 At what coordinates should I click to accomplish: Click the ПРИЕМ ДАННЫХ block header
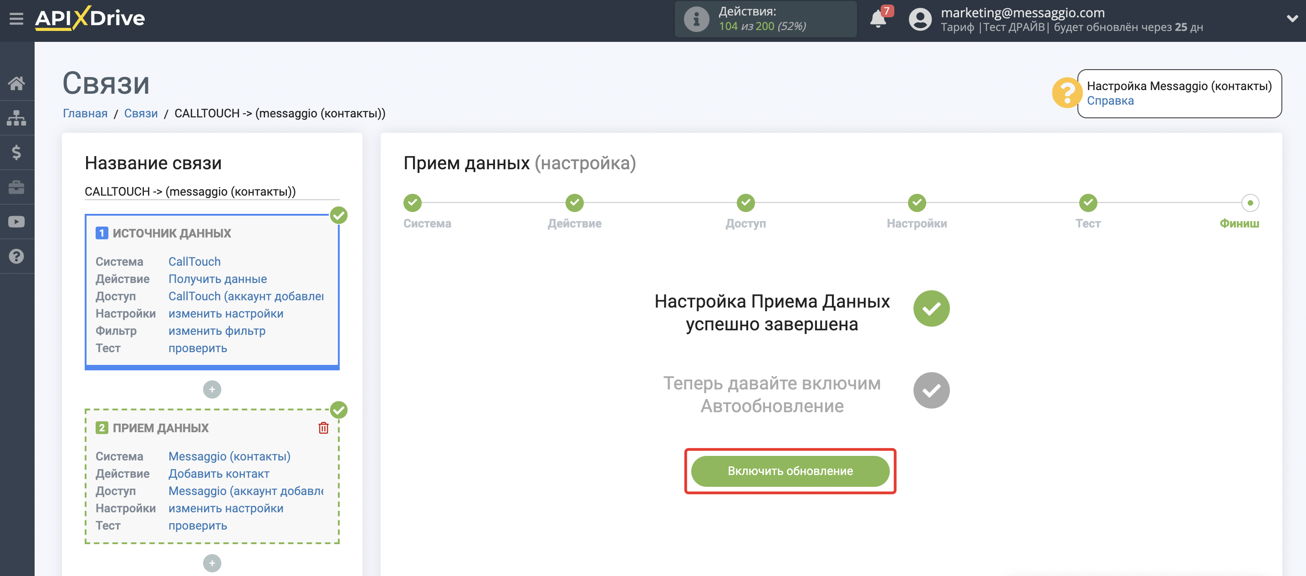coord(161,428)
